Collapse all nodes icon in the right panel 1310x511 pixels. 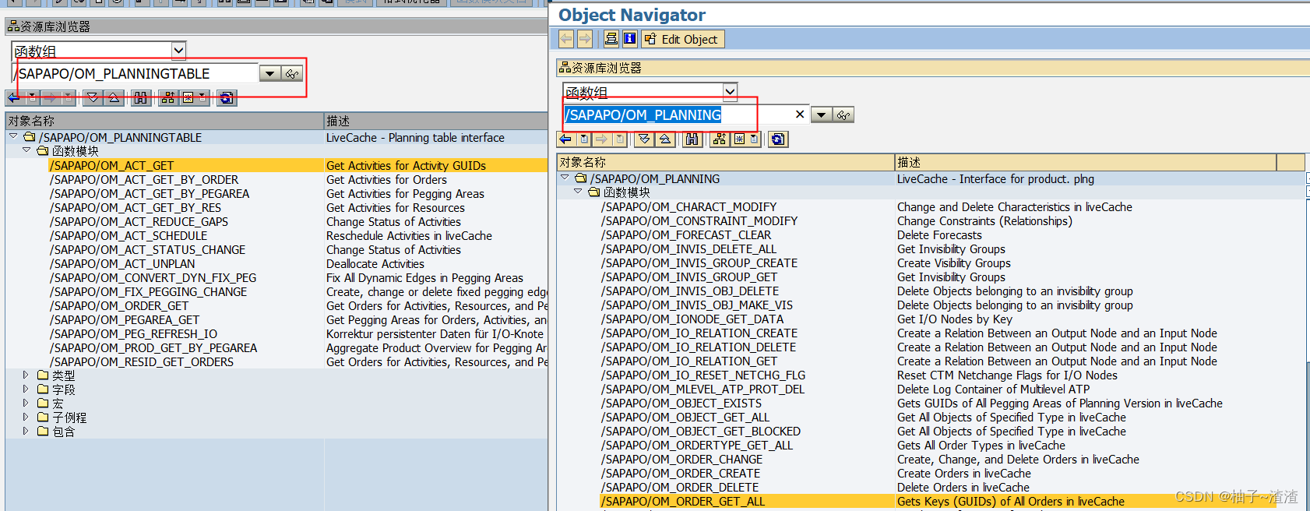point(665,139)
